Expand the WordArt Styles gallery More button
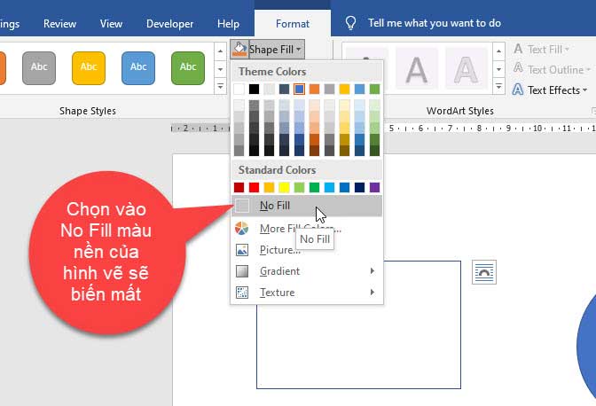 tap(498, 87)
